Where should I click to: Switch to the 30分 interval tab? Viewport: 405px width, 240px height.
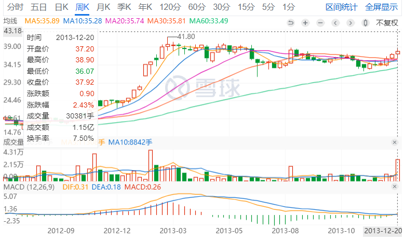tap(221, 7)
